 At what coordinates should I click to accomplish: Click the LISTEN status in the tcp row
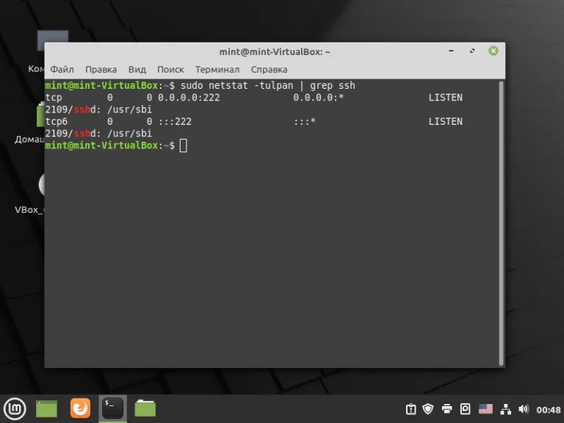[445, 98]
